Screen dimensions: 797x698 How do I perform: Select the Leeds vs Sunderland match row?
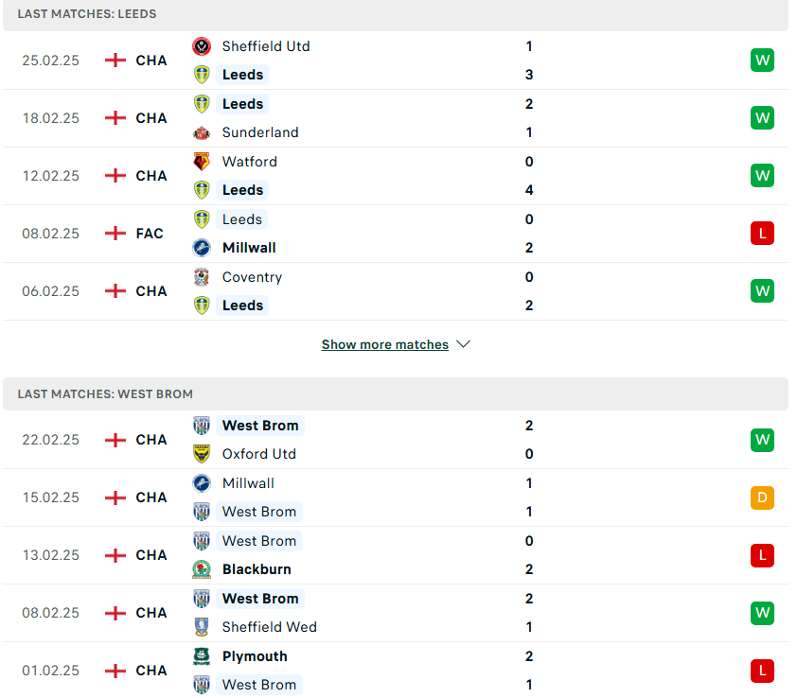396,118
